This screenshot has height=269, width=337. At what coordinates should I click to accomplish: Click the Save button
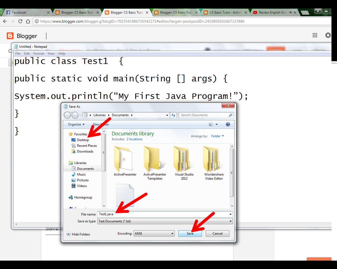190,233
